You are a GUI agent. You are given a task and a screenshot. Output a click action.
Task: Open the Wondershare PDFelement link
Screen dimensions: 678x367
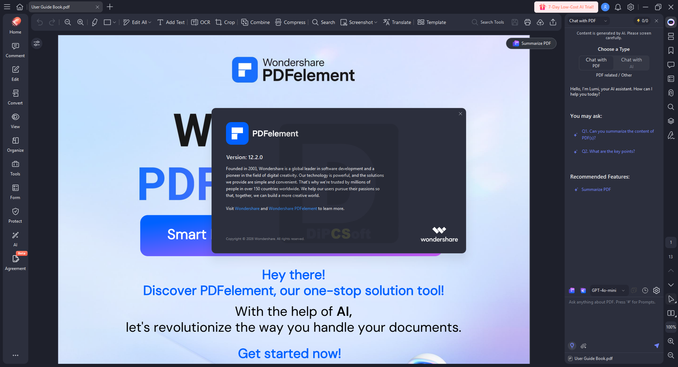pos(293,209)
